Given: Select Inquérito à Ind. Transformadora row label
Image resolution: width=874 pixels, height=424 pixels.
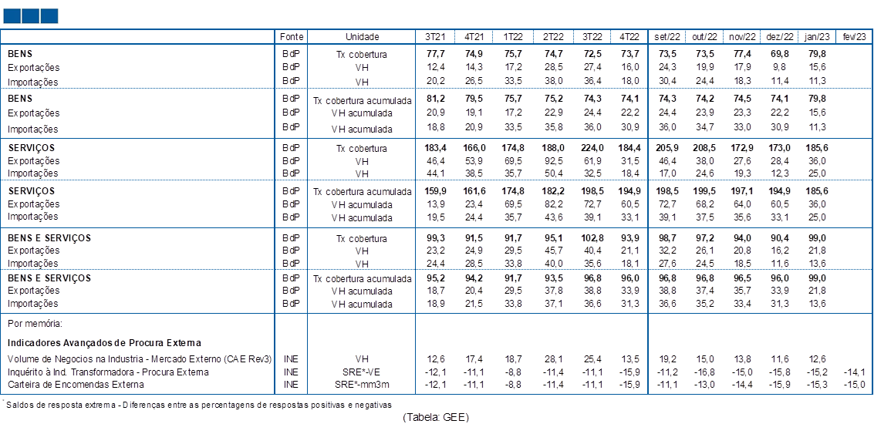Looking at the screenshot, I should pyautogui.click(x=108, y=372).
